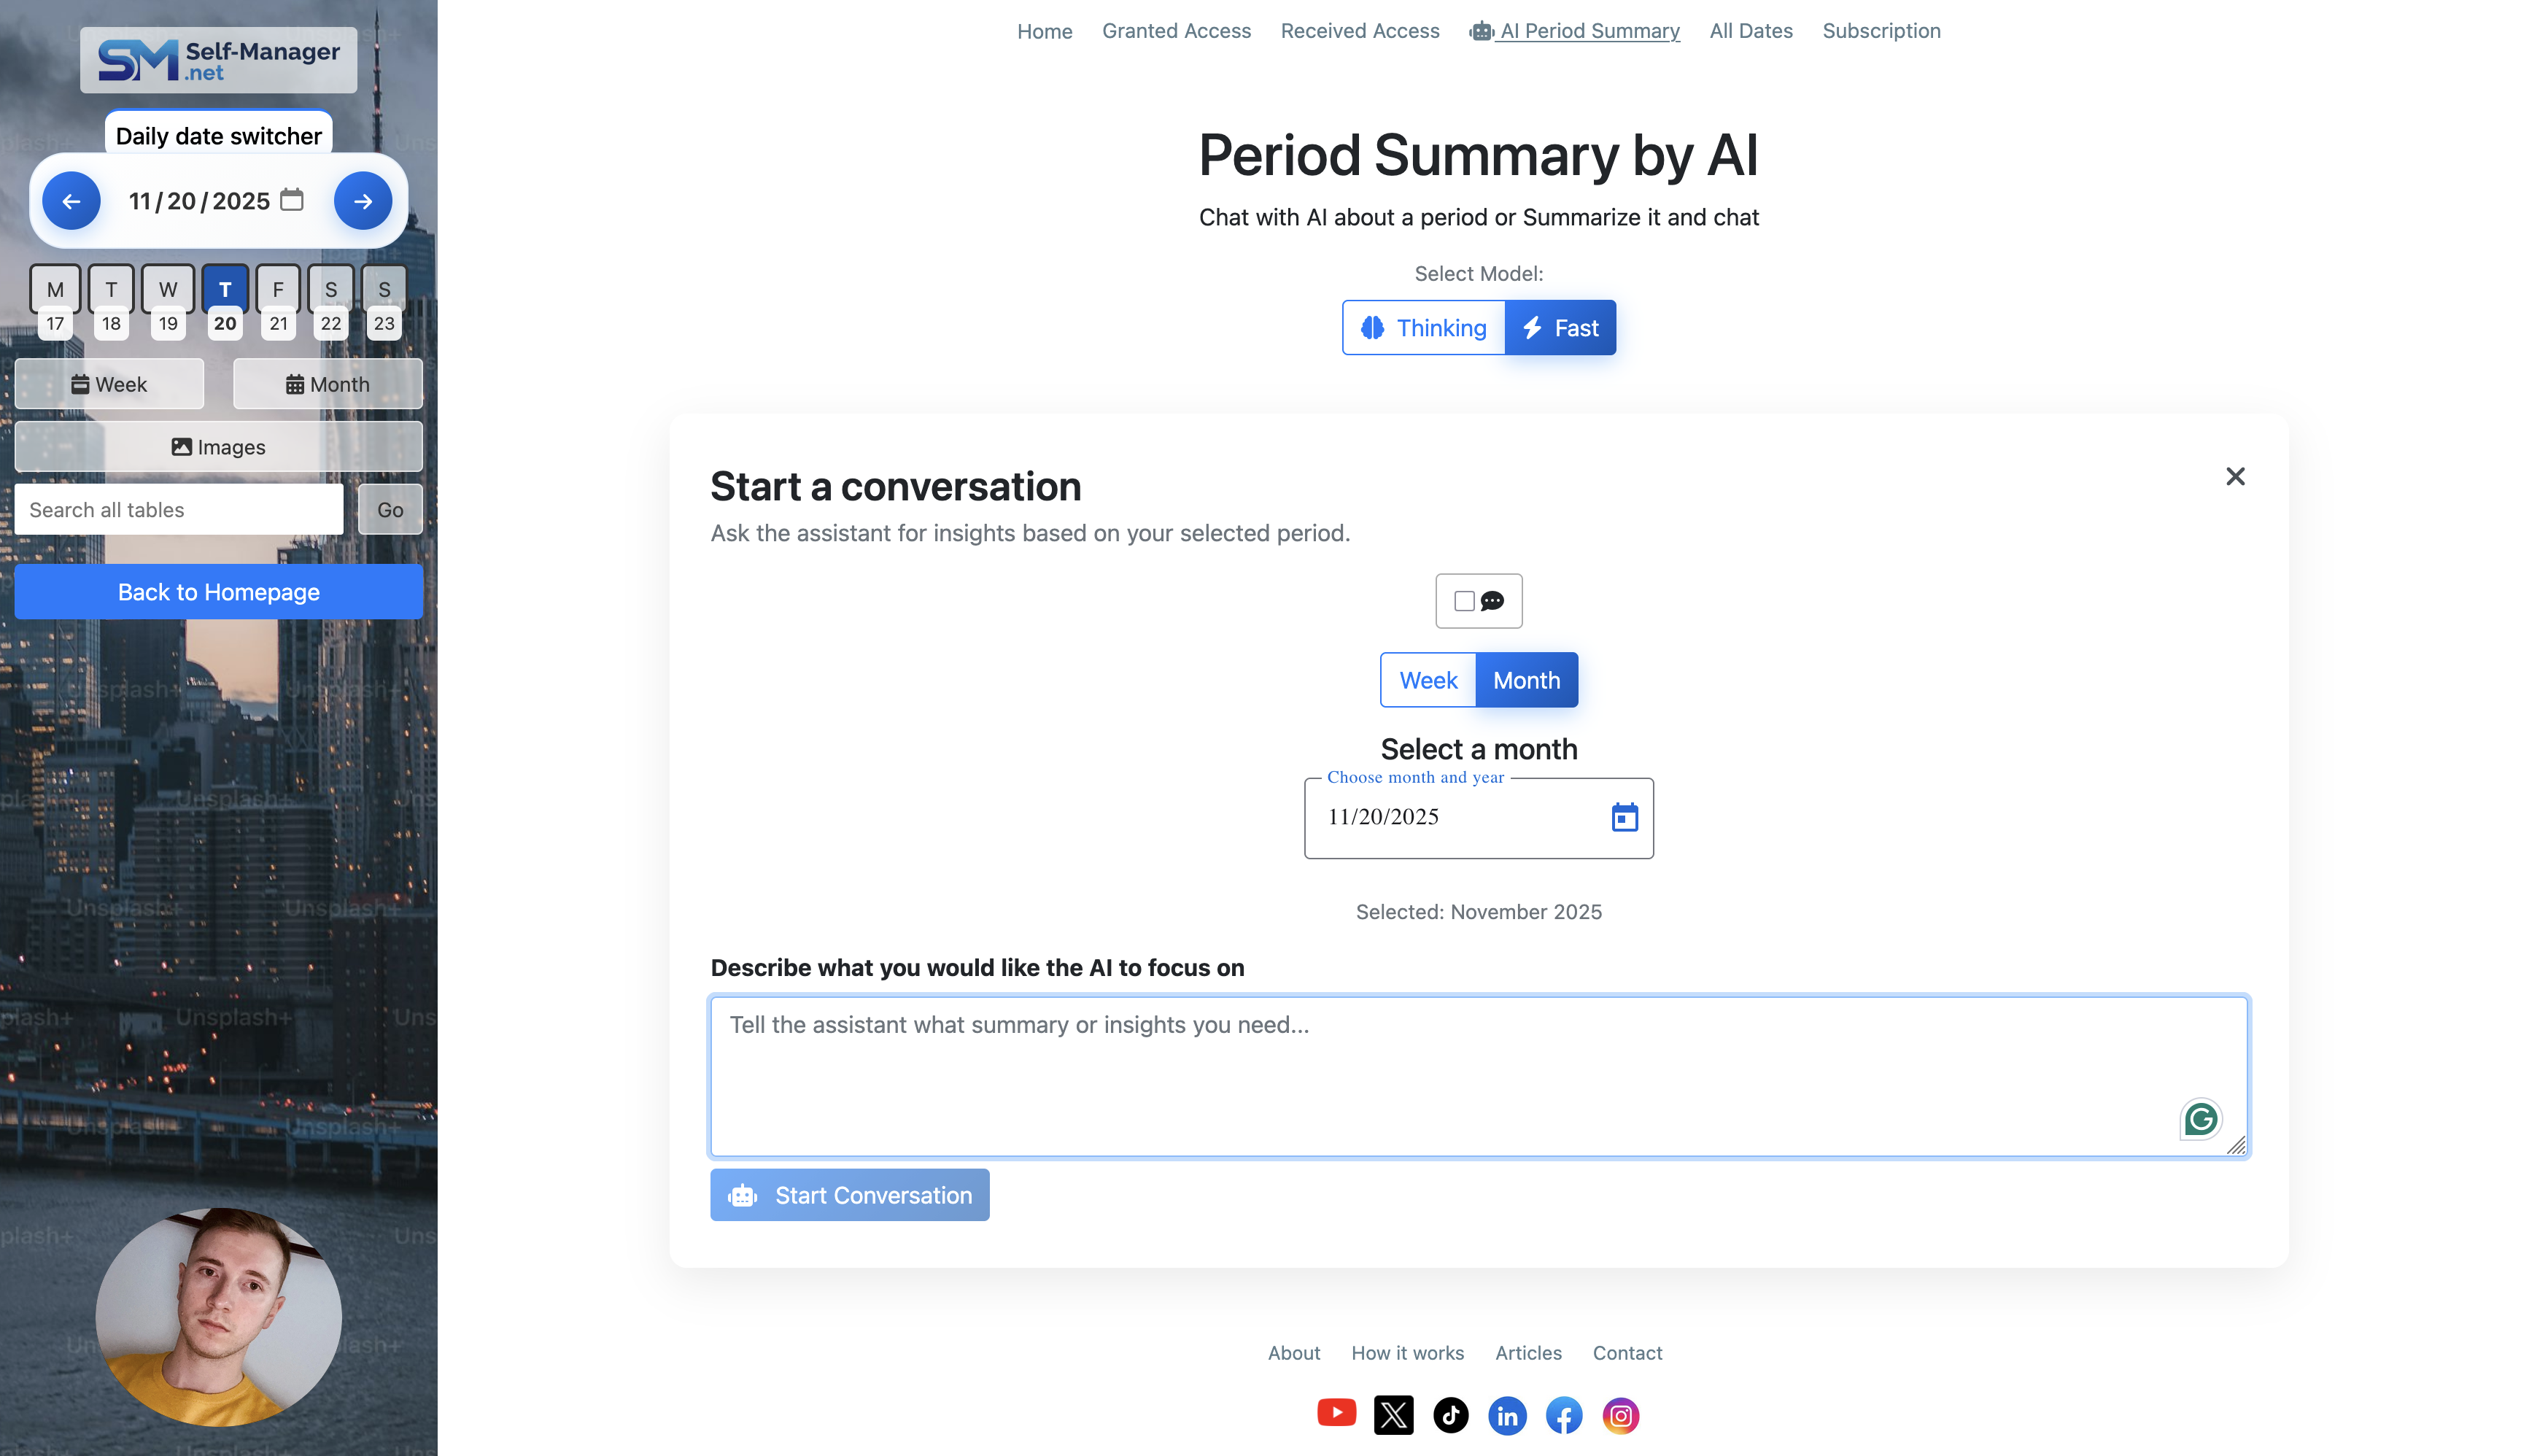The height and width of the screenshot is (1456, 2521).
Task: Close the Start a conversation panel
Action: coord(2235,476)
